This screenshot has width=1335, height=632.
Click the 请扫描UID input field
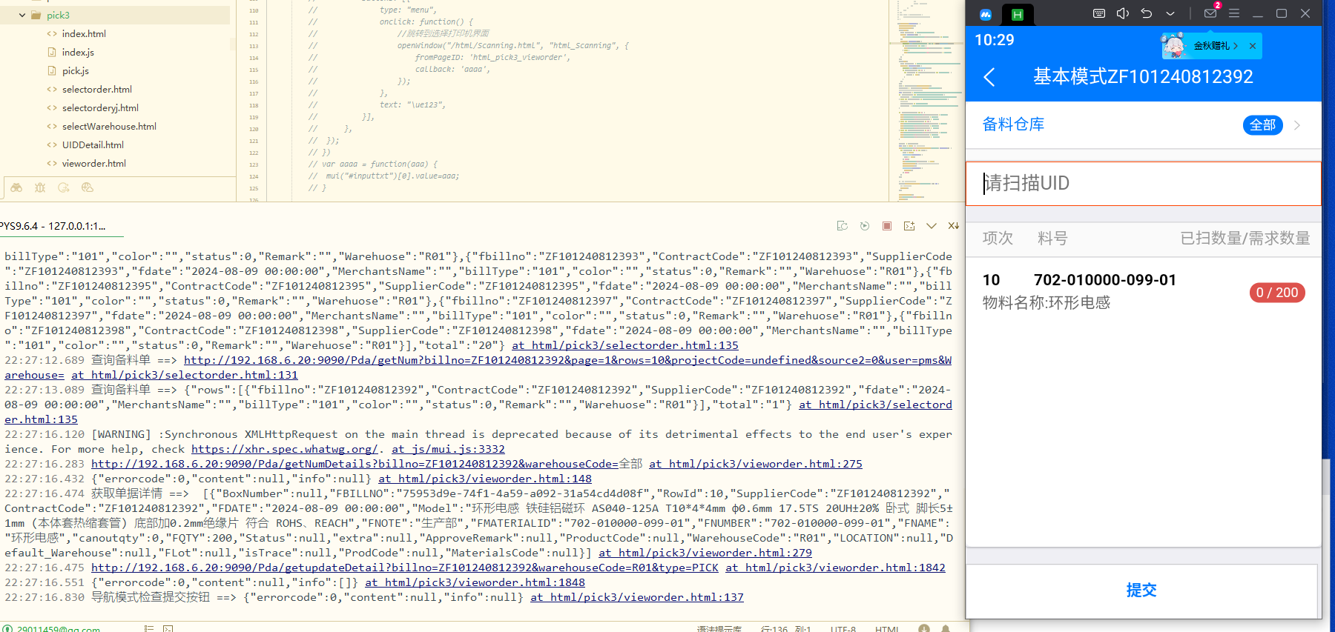1142,183
